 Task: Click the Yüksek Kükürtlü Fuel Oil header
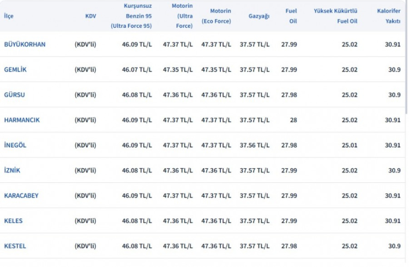335,16
